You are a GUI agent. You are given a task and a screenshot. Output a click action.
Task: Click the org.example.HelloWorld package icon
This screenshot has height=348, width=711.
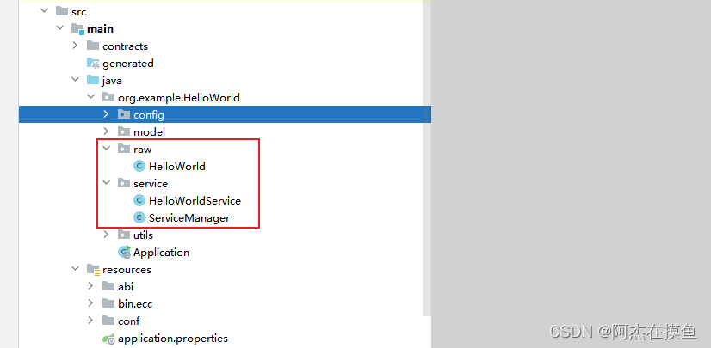(x=108, y=97)
